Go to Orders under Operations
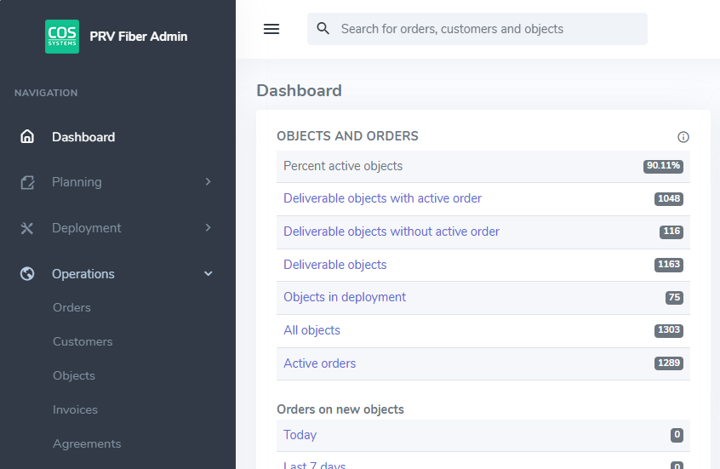 click(71, 307)
